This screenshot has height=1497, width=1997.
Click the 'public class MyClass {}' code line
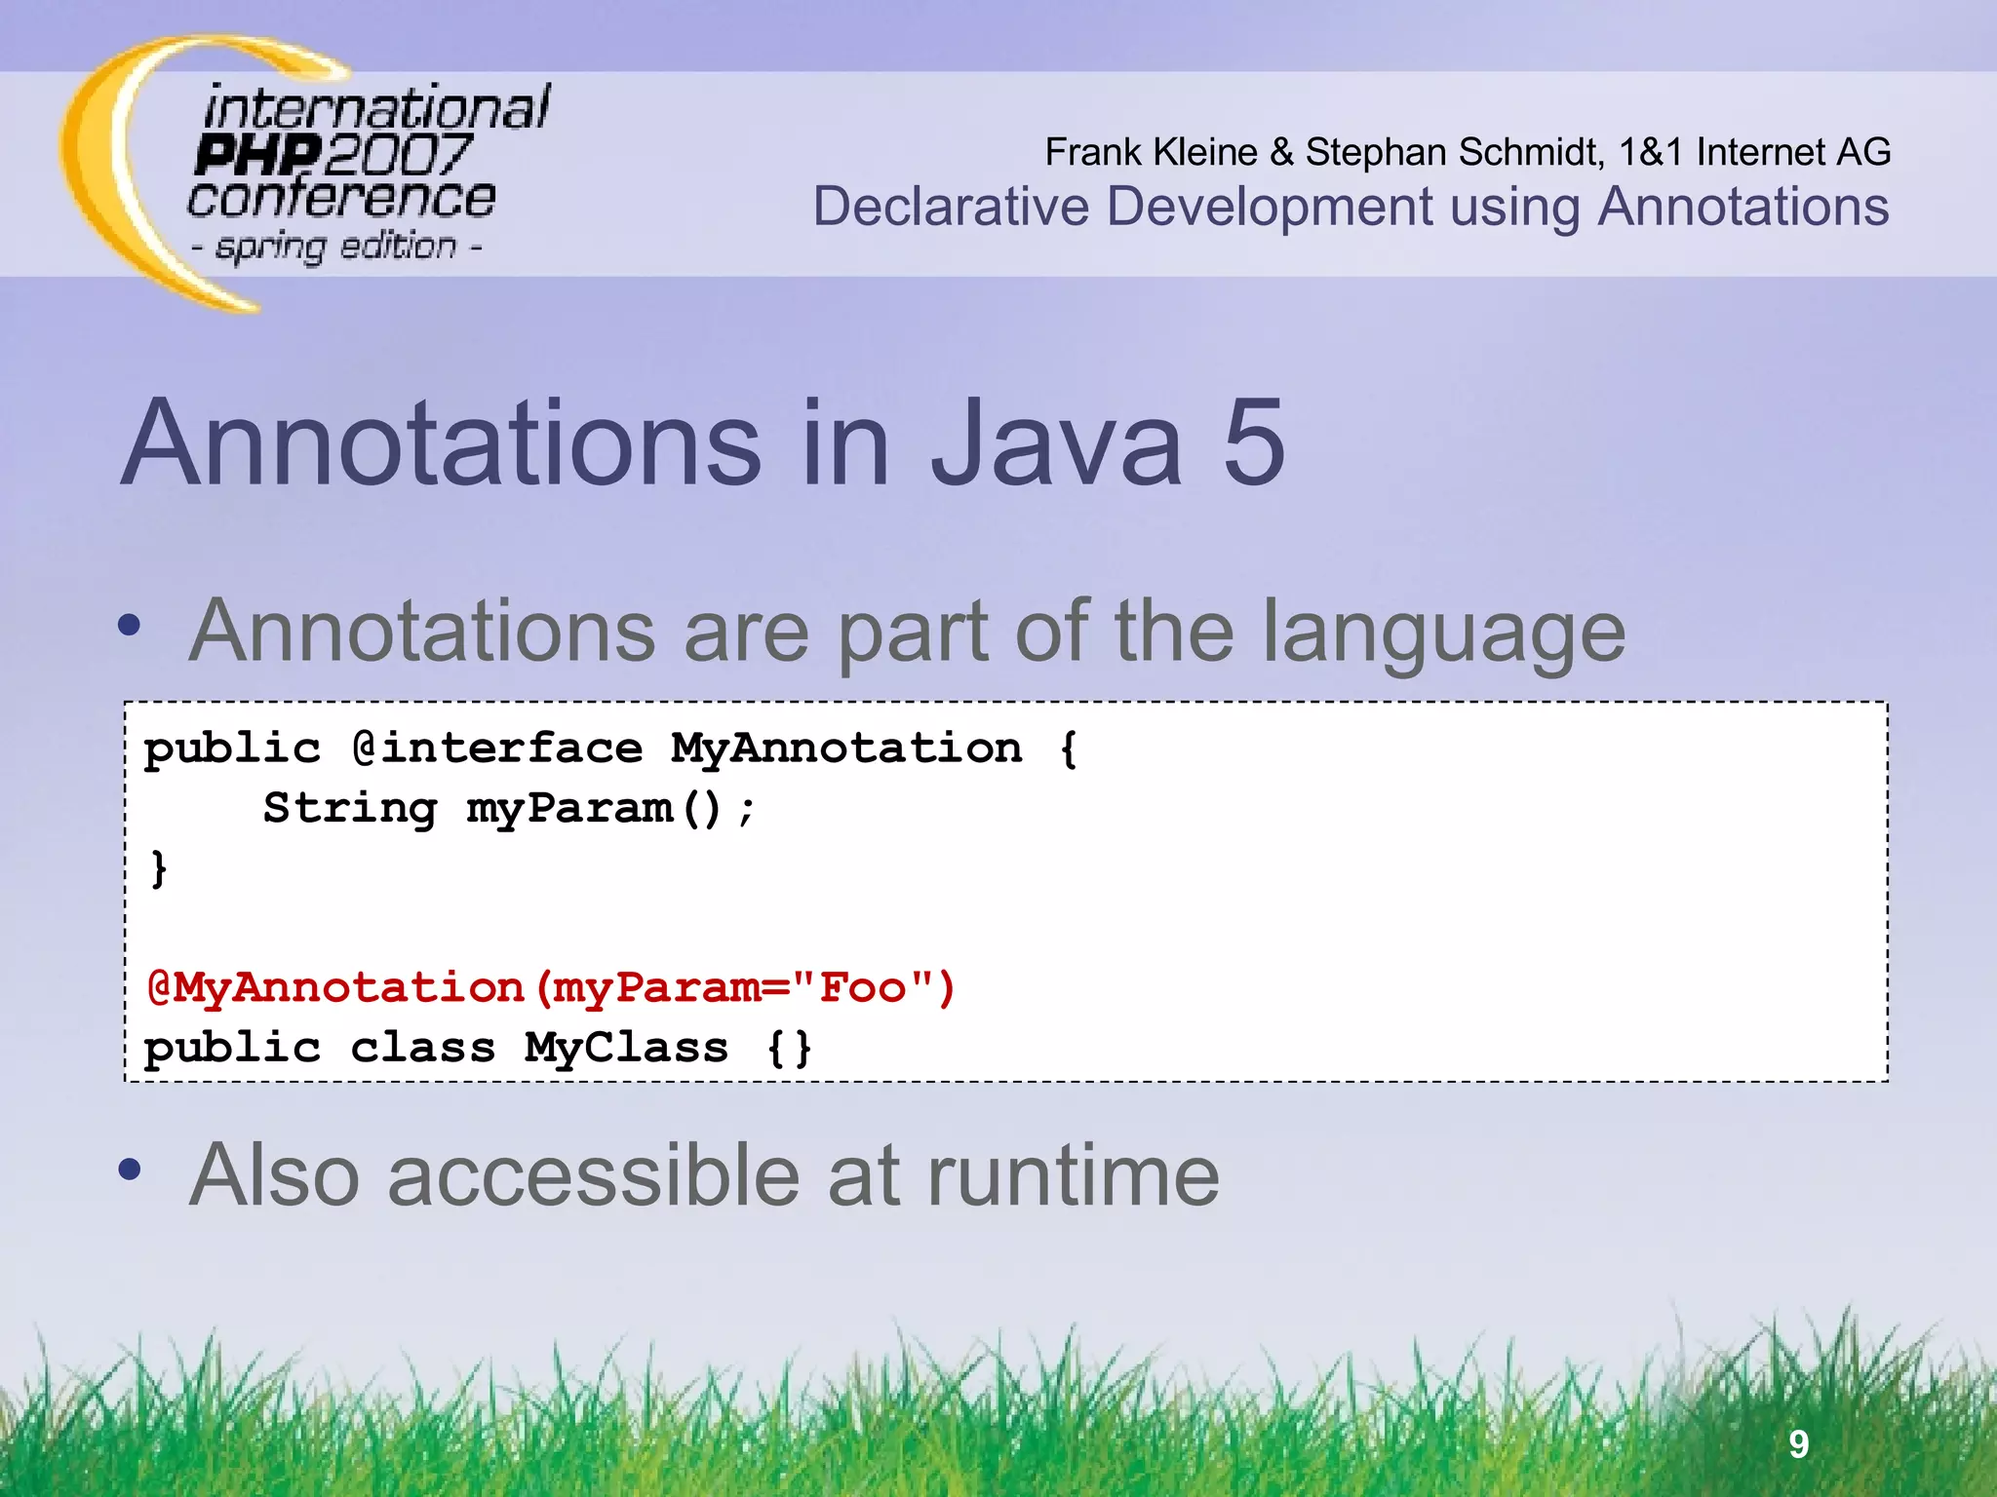pyautogui.click(x=478, y=1049)
